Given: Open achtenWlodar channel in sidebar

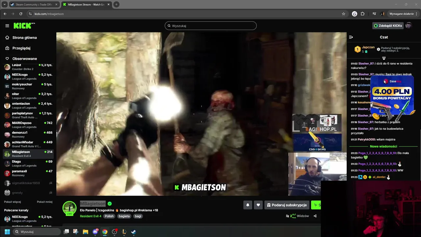Looking at the screenshot, I should click(x=28, y=144).
